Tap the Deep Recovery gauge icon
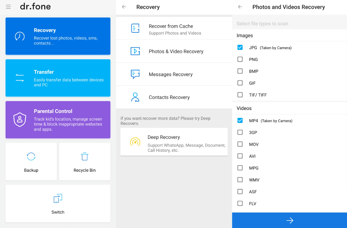347x228 pixels. click(135, 142)
